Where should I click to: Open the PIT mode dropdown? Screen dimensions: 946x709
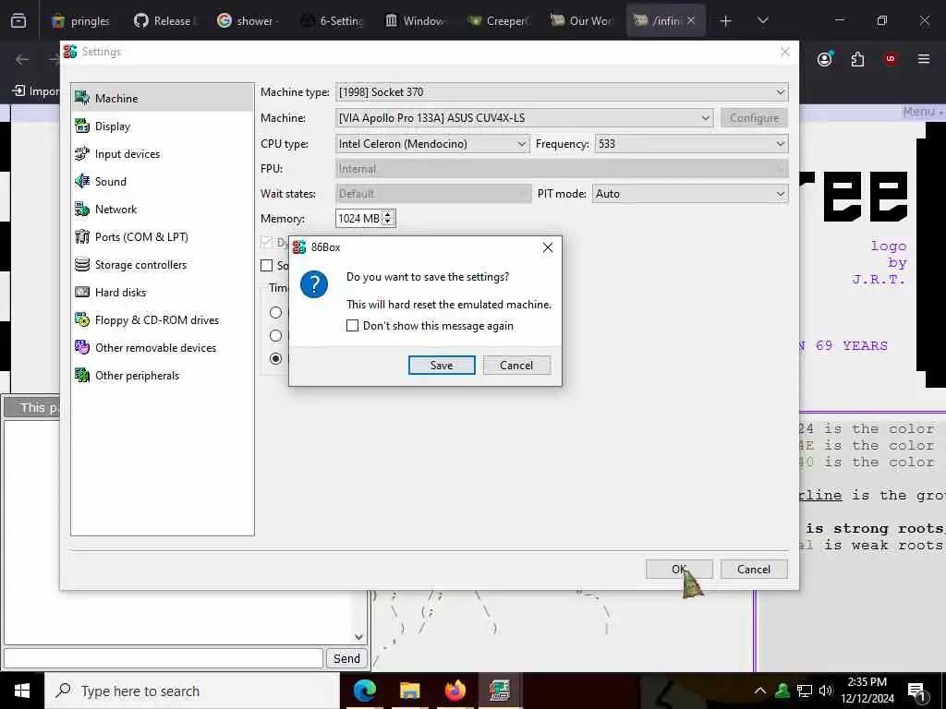(x=690, y=194)
